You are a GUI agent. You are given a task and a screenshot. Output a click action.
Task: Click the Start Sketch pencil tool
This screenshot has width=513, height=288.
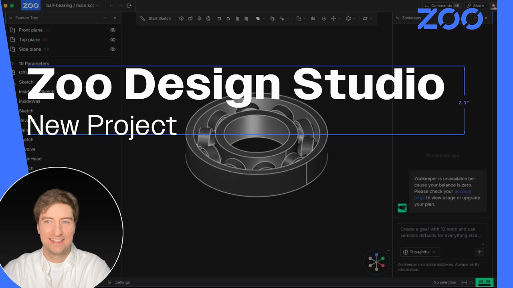pyautogui.click(x=156, y=18)
